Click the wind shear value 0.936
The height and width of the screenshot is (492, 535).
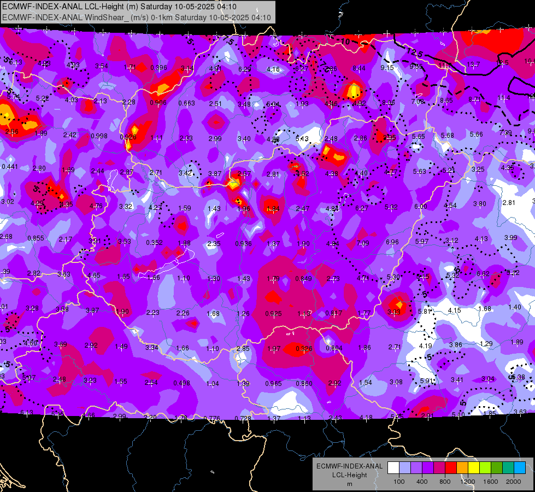tap(243, 243)
